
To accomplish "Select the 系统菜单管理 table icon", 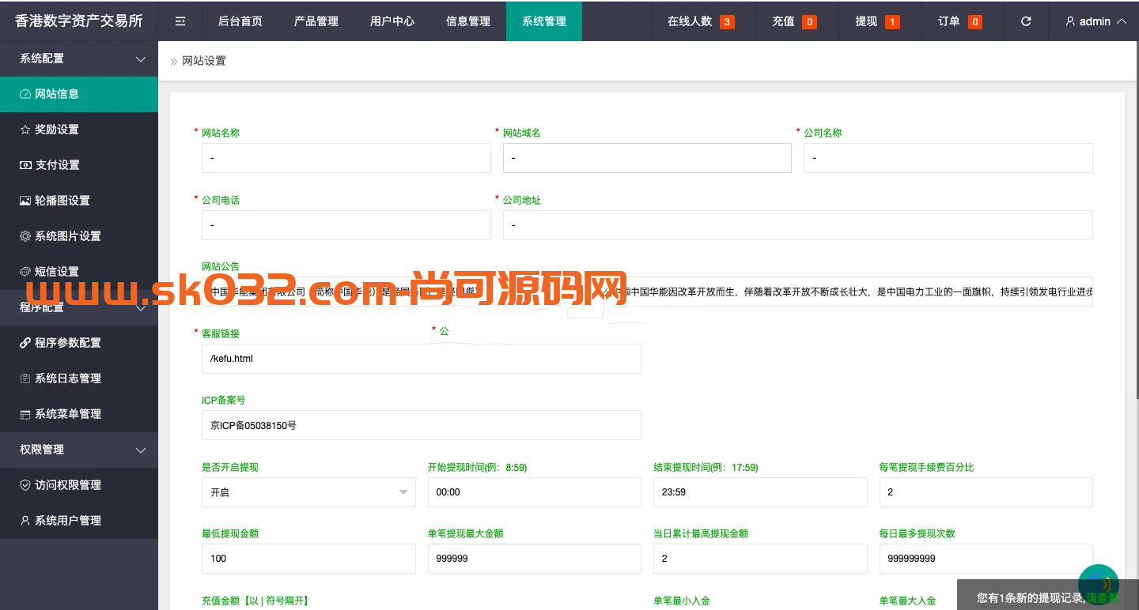I will pos(25,414).
